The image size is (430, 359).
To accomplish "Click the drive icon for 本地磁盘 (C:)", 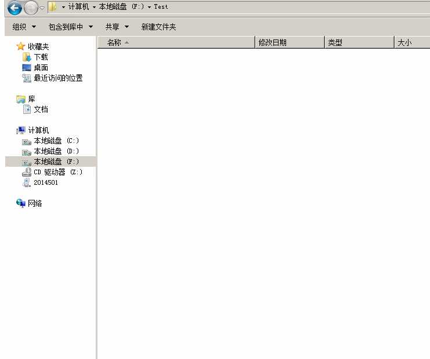I will coord(27,142).
